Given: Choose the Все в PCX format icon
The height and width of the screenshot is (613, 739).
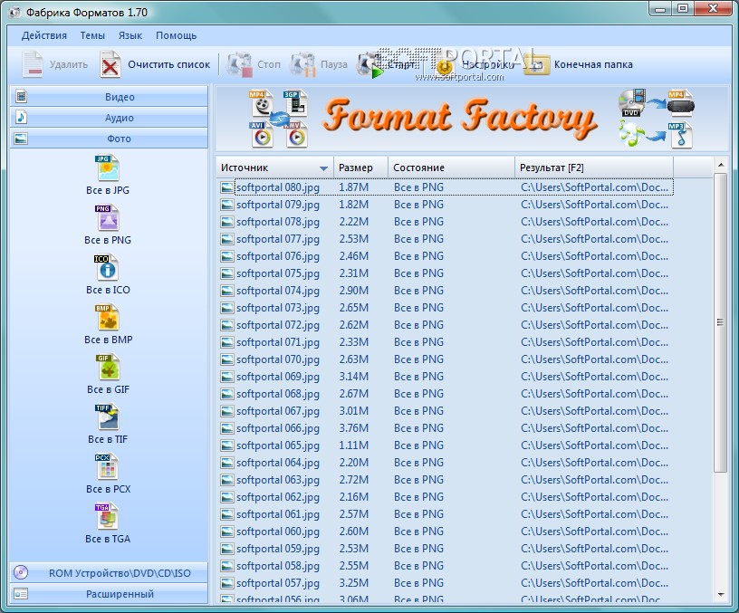Looking at the screenshot, I should coord(108,467).
